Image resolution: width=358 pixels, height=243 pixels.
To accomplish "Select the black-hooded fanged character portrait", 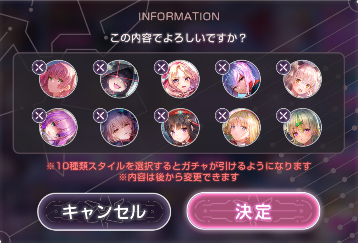I will 119,79.
